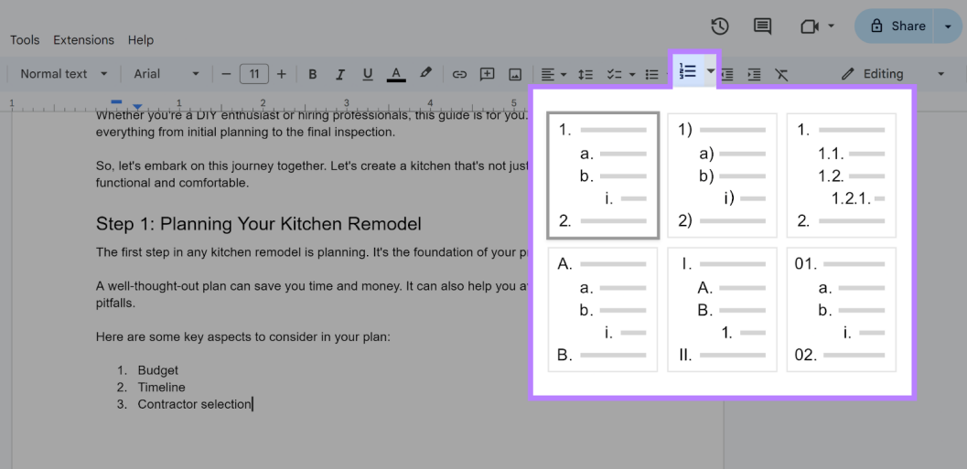This screenshot has width=967, height=469.
Task: Open the Arial font dropdown
Action: pos(166,74)
